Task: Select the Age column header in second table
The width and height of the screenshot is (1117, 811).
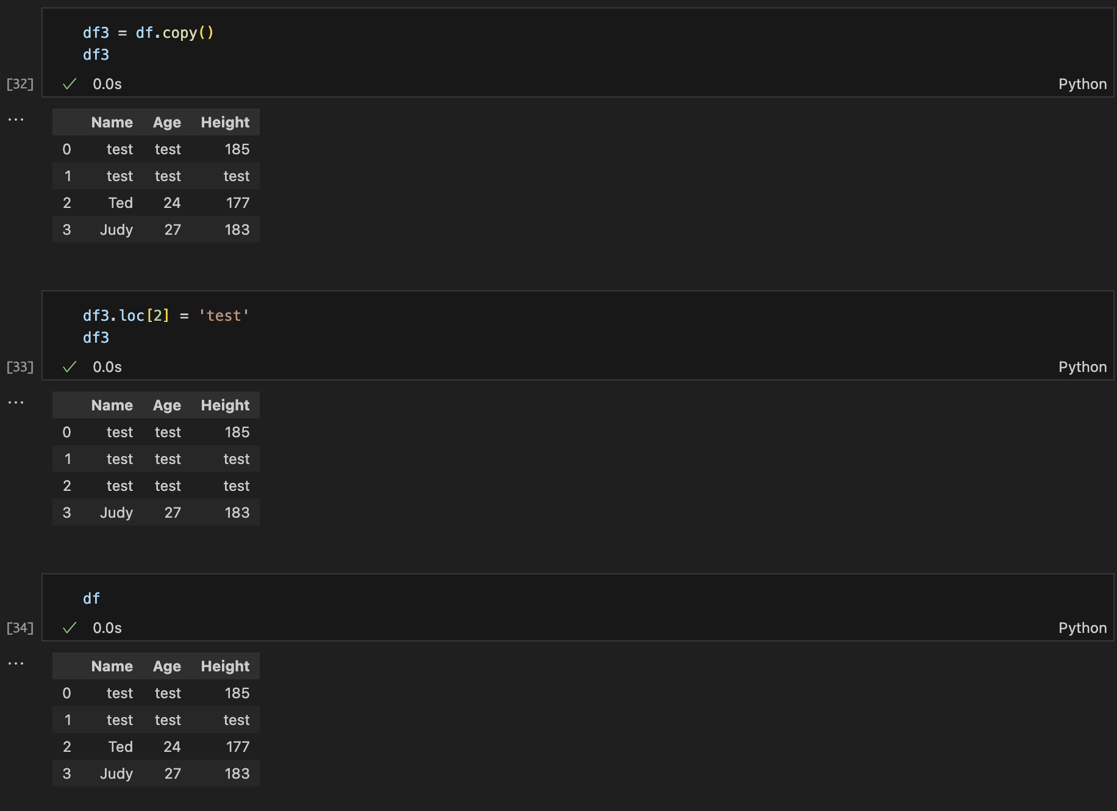Action: click(166, 405)
